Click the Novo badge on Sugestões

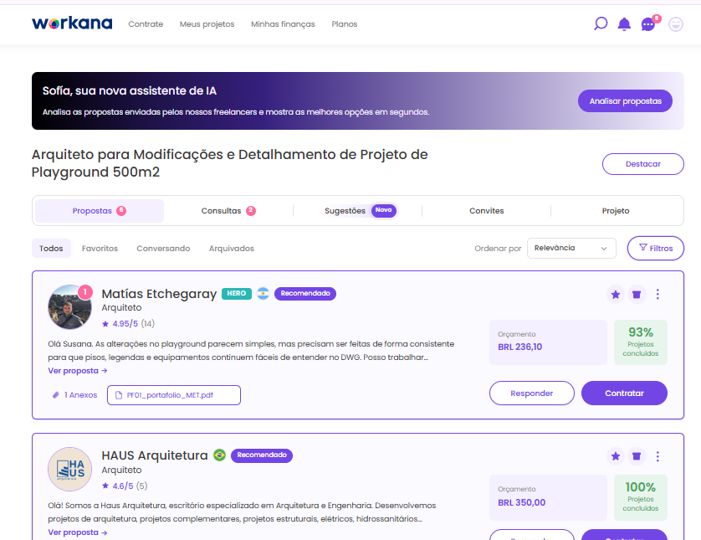[384, 210]
